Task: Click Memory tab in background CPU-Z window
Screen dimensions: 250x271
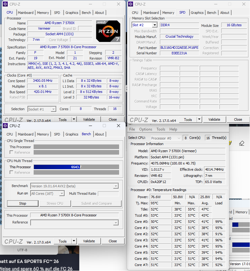Action: pyautogui.click(x=241, y=212)
